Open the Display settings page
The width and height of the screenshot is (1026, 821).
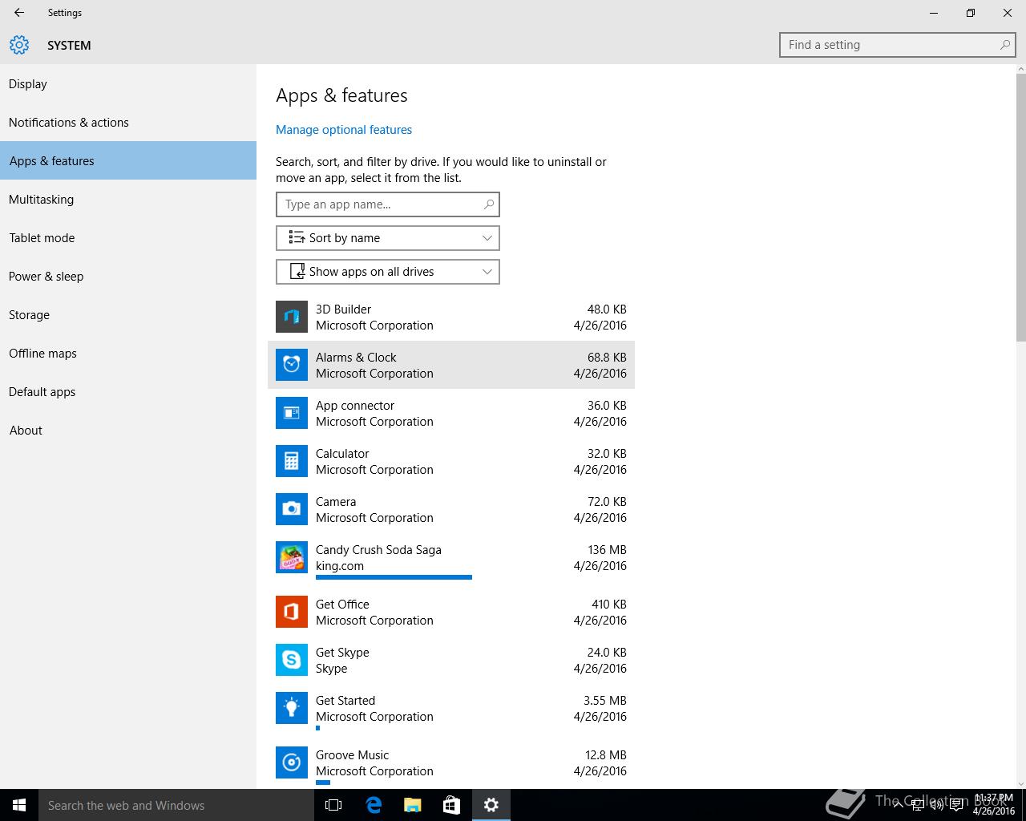pos(128,84)
